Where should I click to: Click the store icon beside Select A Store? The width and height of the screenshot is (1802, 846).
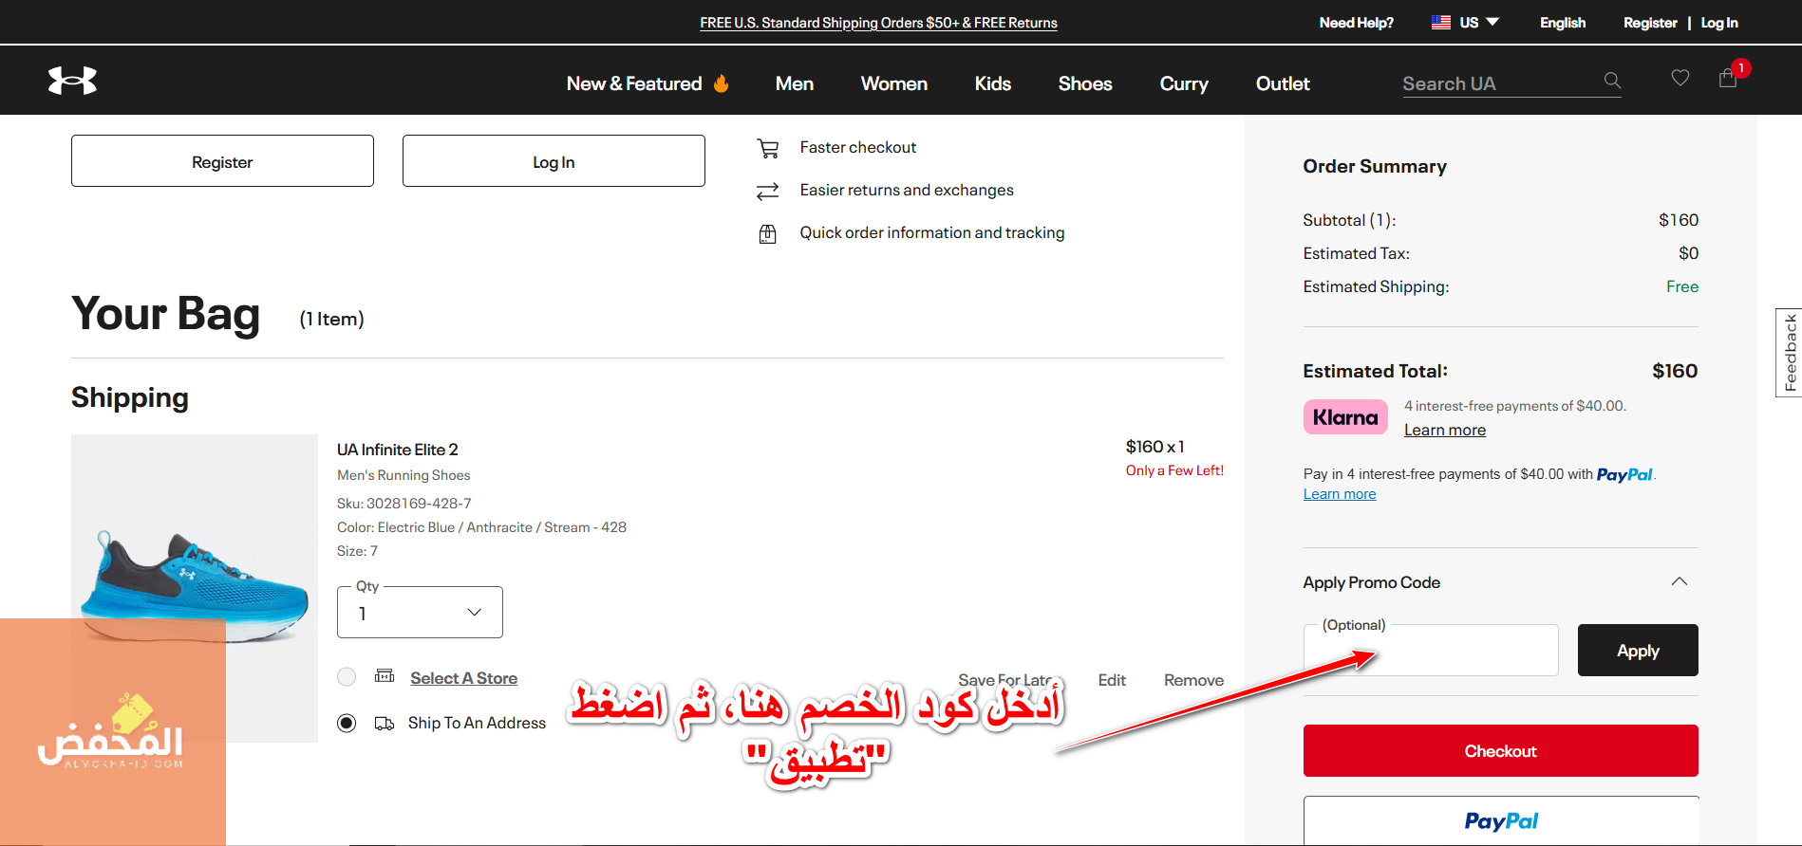(385, 676)
